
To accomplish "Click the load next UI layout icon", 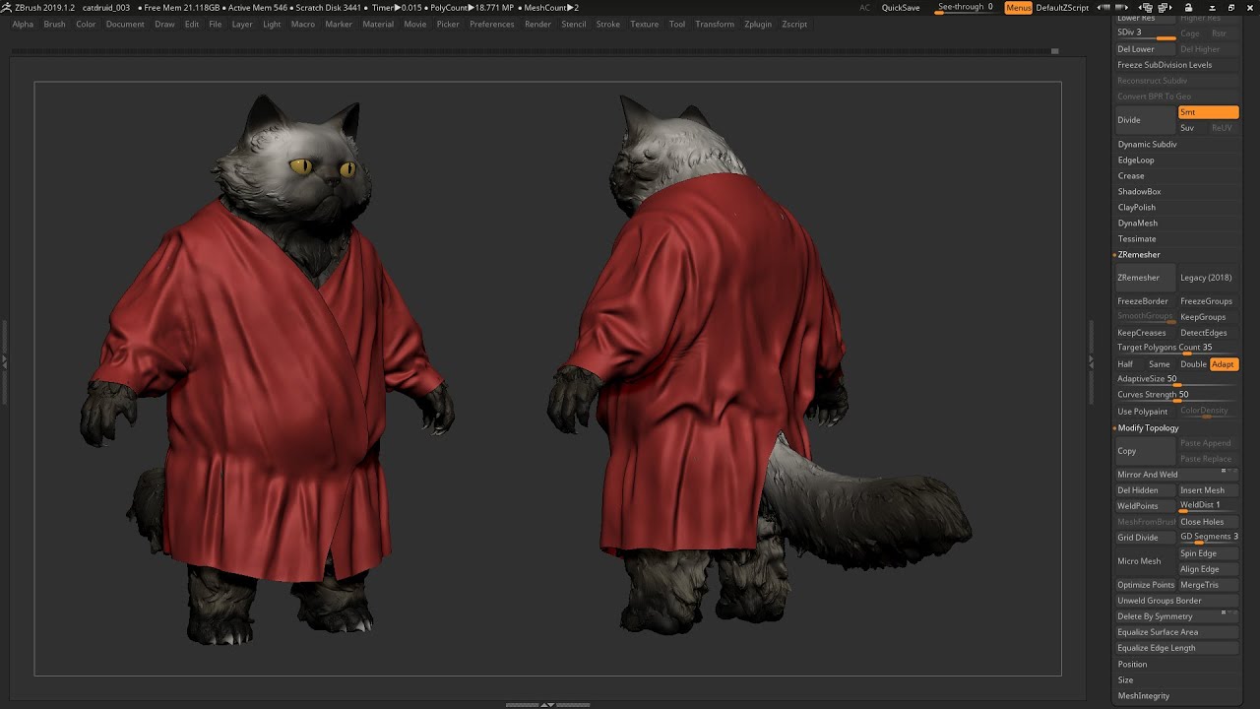I will (x=1165, y=8).
